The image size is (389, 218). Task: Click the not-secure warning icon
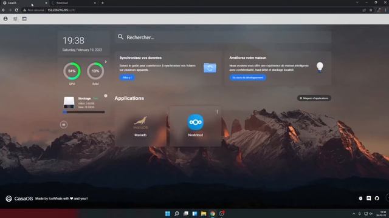point(24,10)
